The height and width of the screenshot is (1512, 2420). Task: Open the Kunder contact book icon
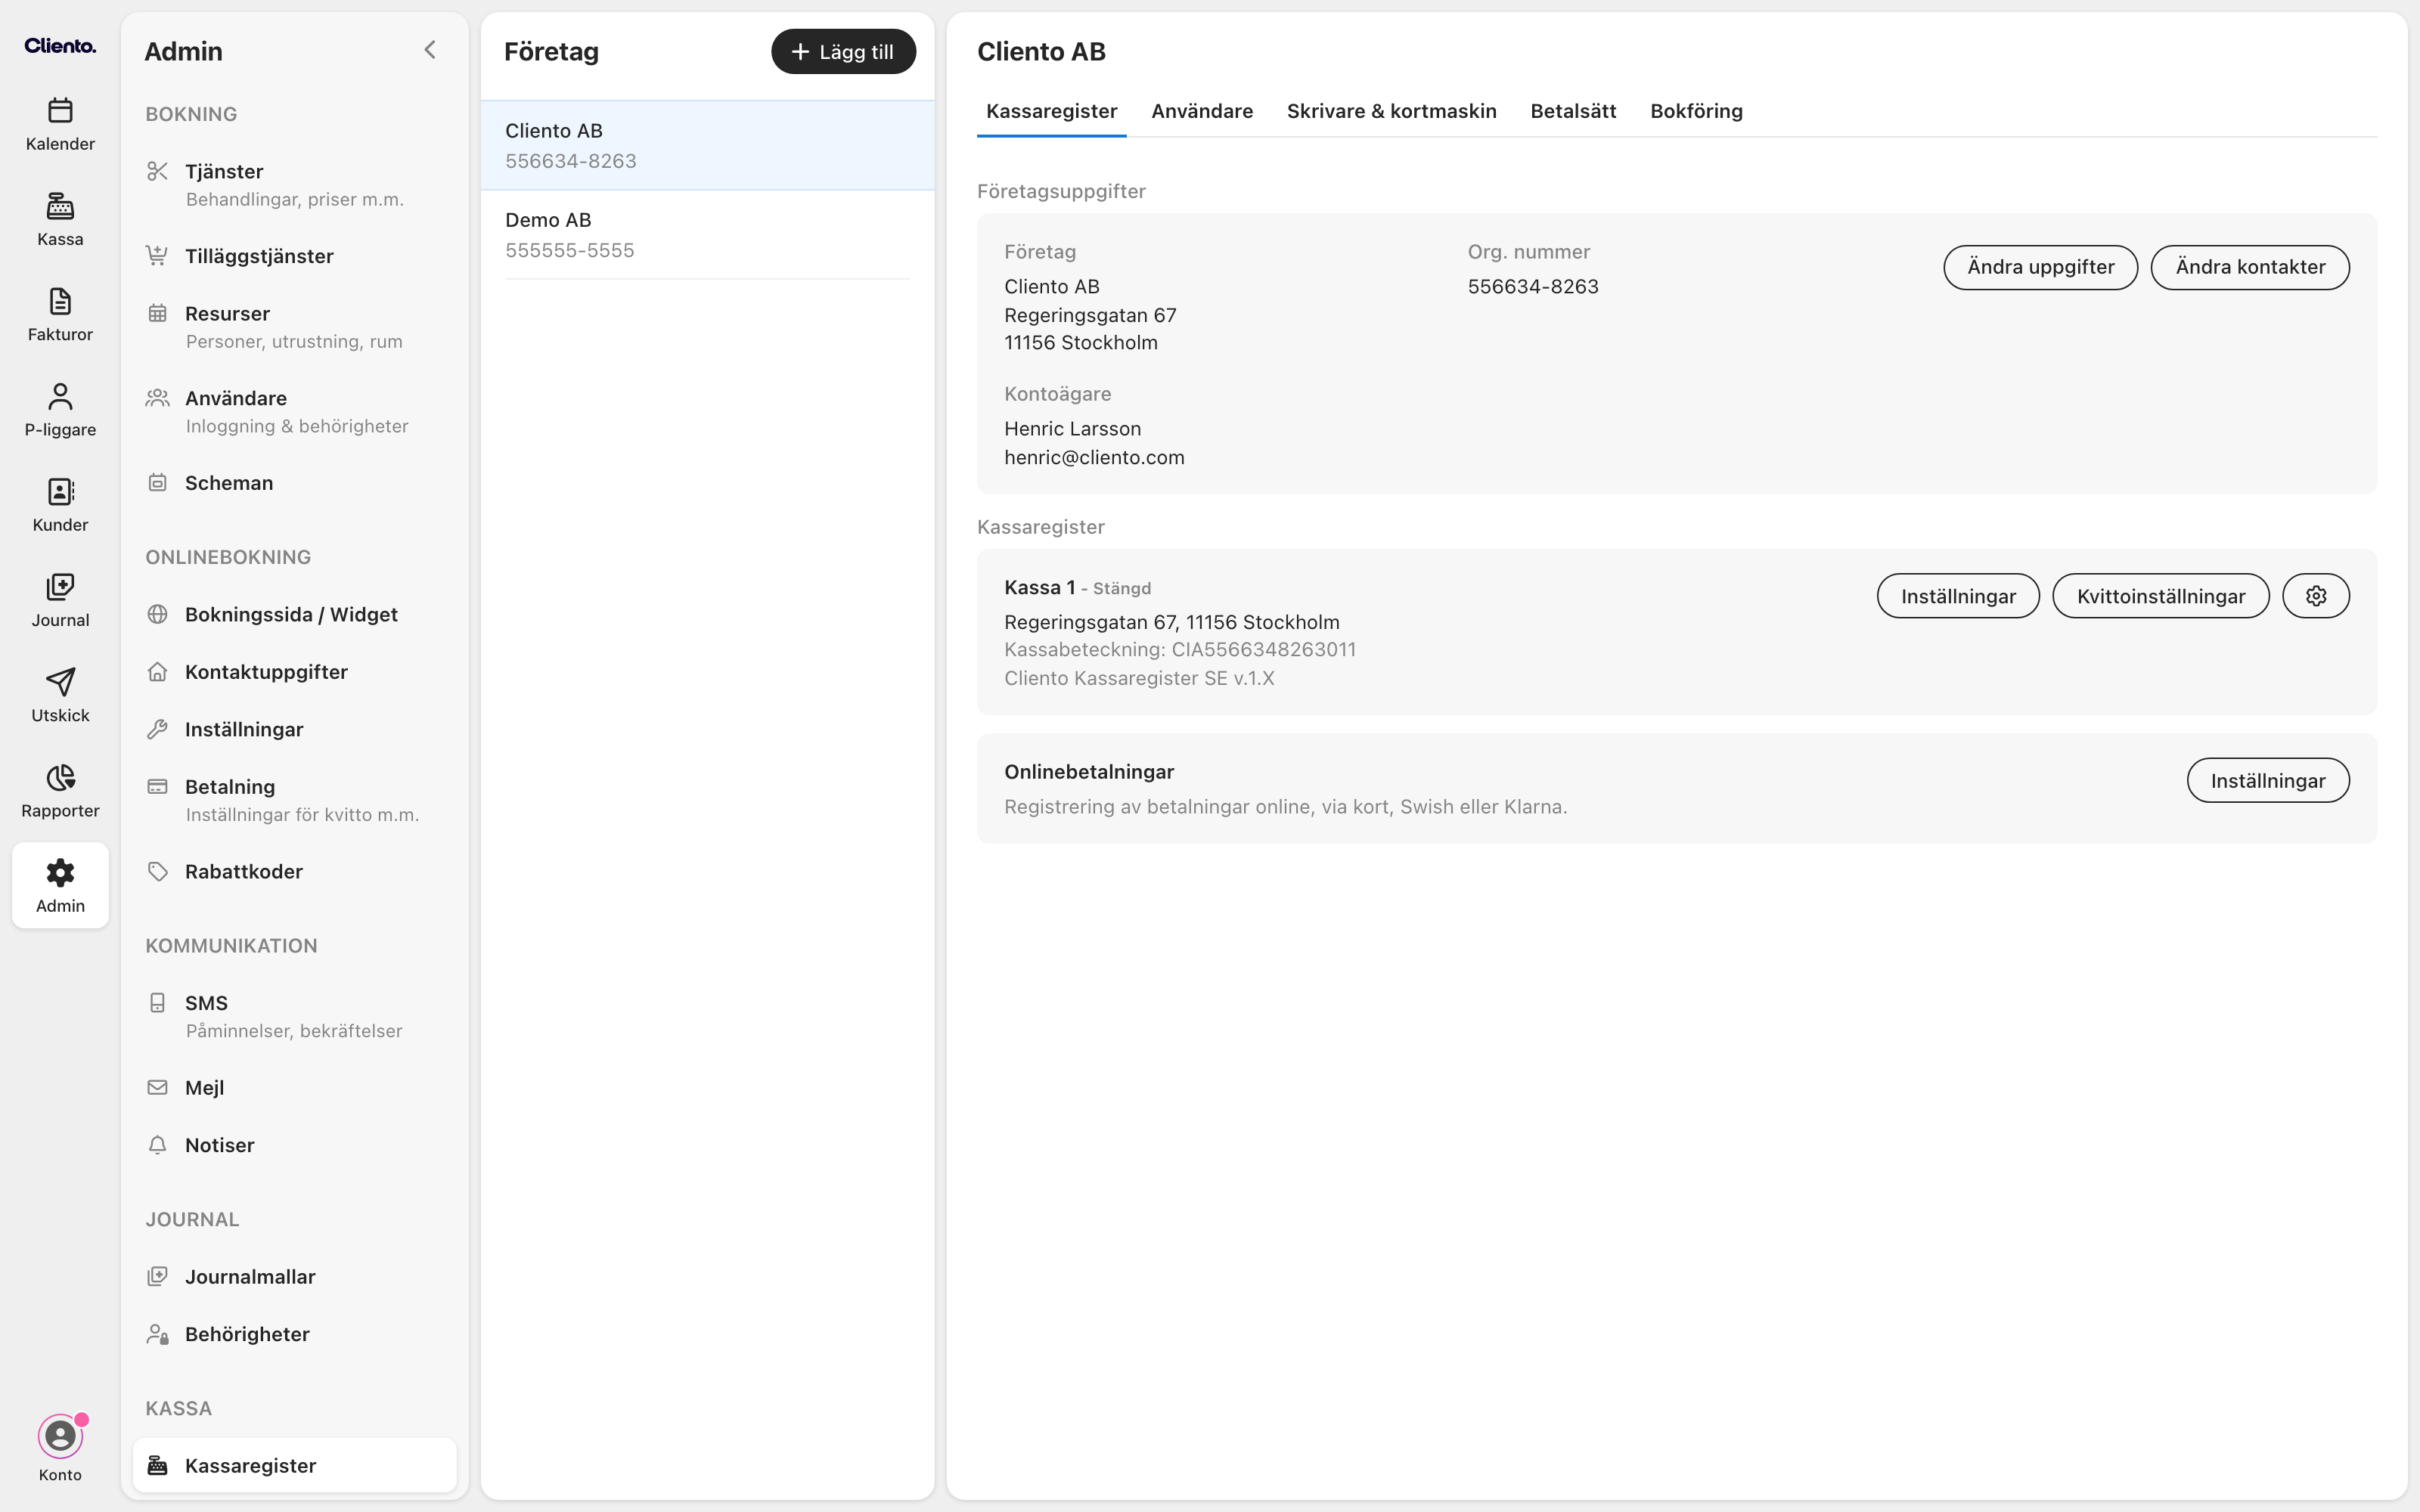(x=60, y=491)
